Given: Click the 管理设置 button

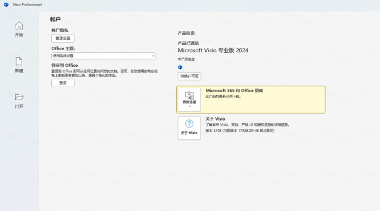Looking at the screenshot, I should pyautogui.click(x=63, y=38).
